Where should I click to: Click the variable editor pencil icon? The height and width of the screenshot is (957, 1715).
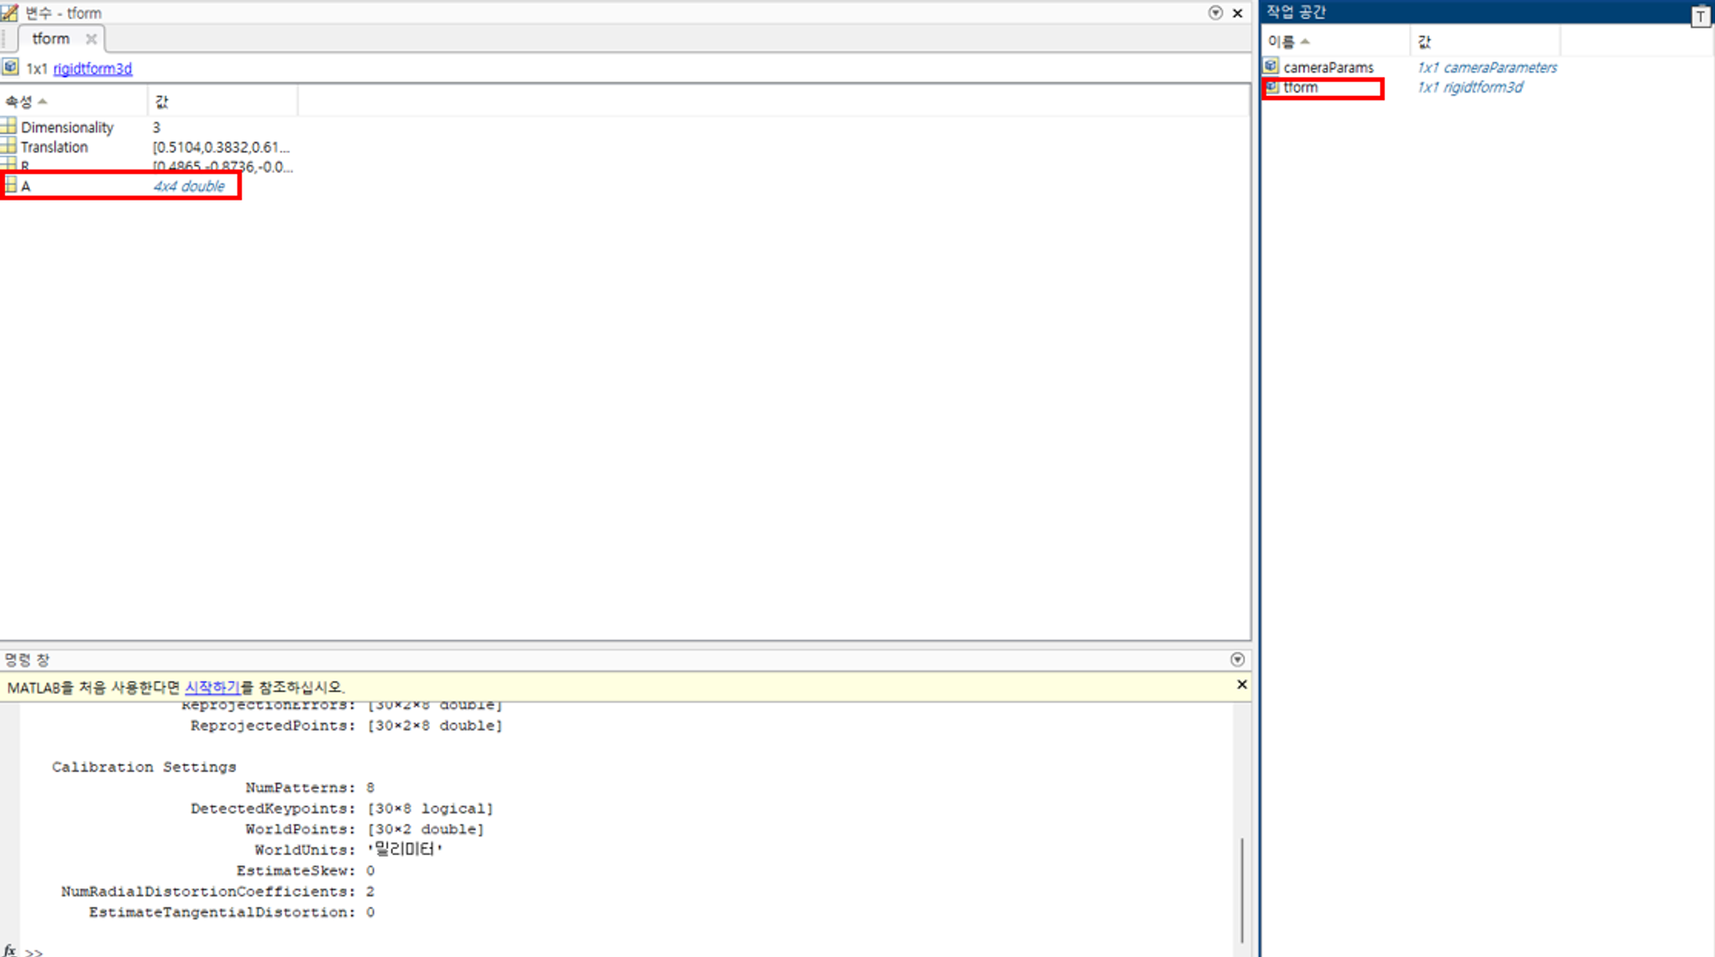(x=9, y=13)
